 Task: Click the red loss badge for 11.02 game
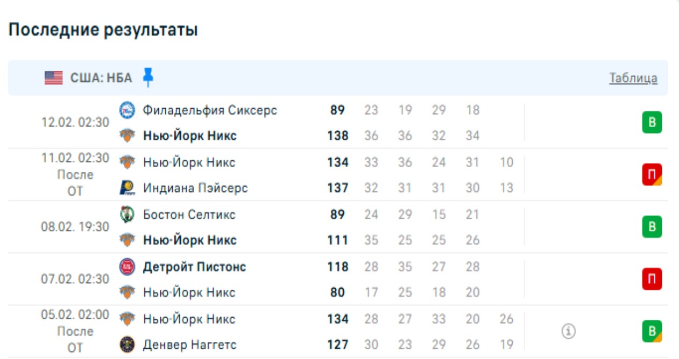click(652, 175)
